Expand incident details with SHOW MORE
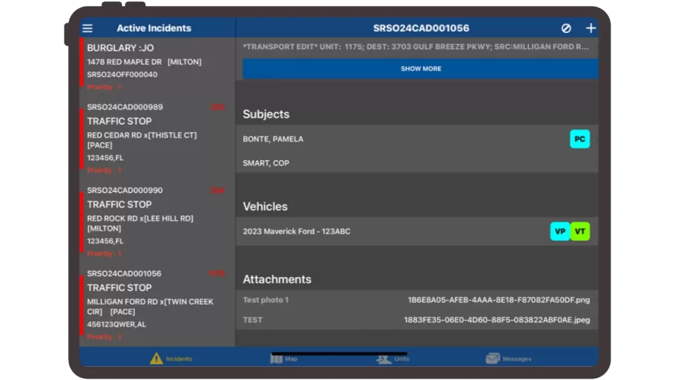 click(421, 68)
